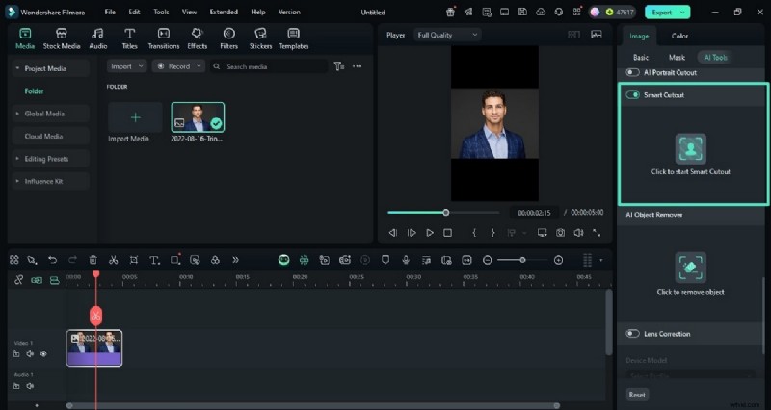Image resolution: width=771 pixels, height=410 pixels.
Task: Open the Audio library tab
Action: coord(98,38)
